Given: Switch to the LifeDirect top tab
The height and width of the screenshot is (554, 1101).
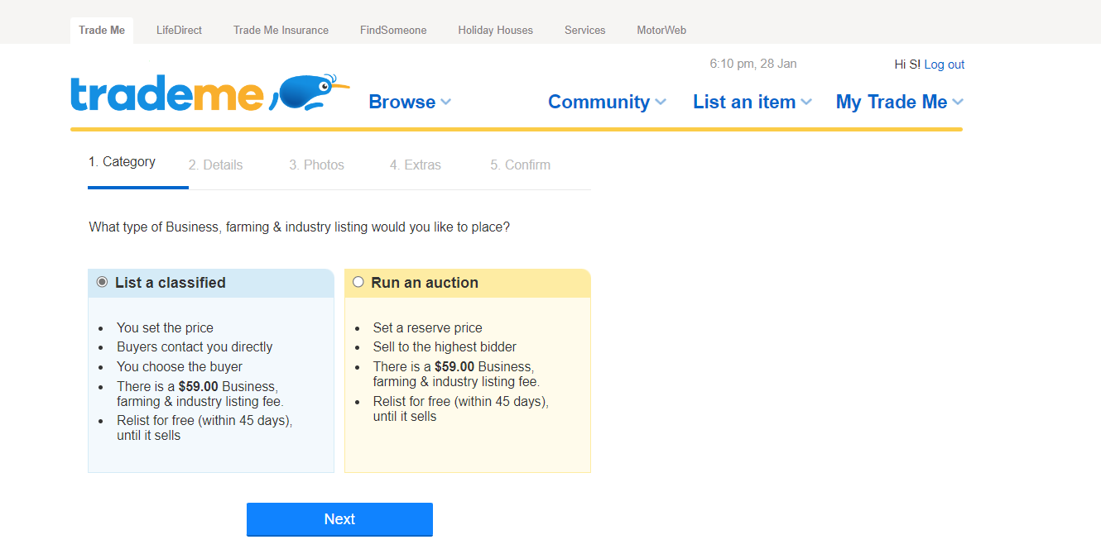Looking at the screenshot, I should (x=179, y=31).
